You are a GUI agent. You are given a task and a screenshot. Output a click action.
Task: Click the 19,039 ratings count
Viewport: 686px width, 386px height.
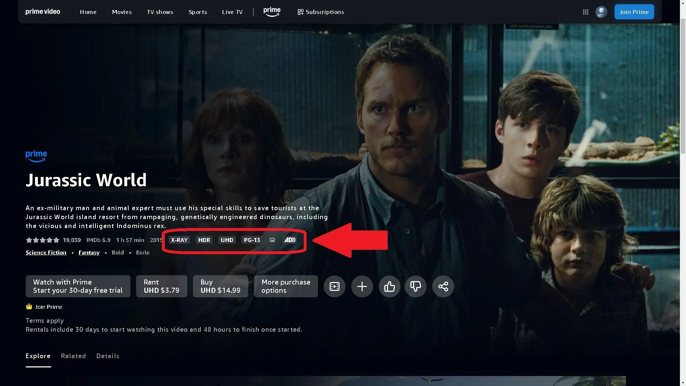[x=72, y=240]
